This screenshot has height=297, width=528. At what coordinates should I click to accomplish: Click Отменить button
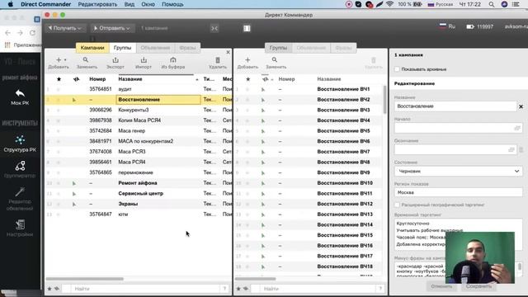pos(441,286)
